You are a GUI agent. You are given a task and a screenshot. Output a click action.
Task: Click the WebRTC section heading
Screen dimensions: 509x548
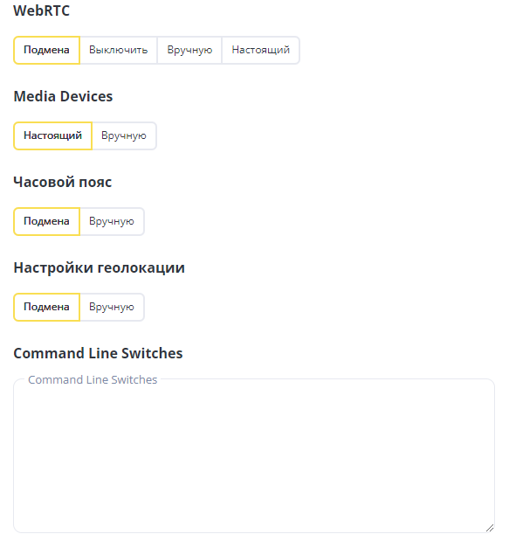pos(42,10)
